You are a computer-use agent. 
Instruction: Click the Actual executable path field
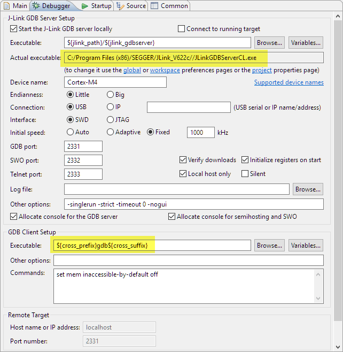tap(194, 58)
